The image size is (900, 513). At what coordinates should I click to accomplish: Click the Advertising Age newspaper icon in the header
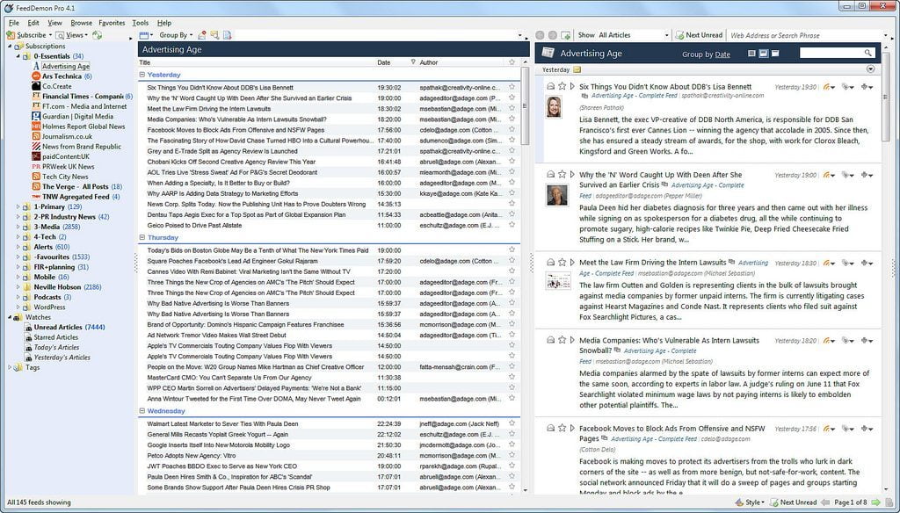(548, 54)
